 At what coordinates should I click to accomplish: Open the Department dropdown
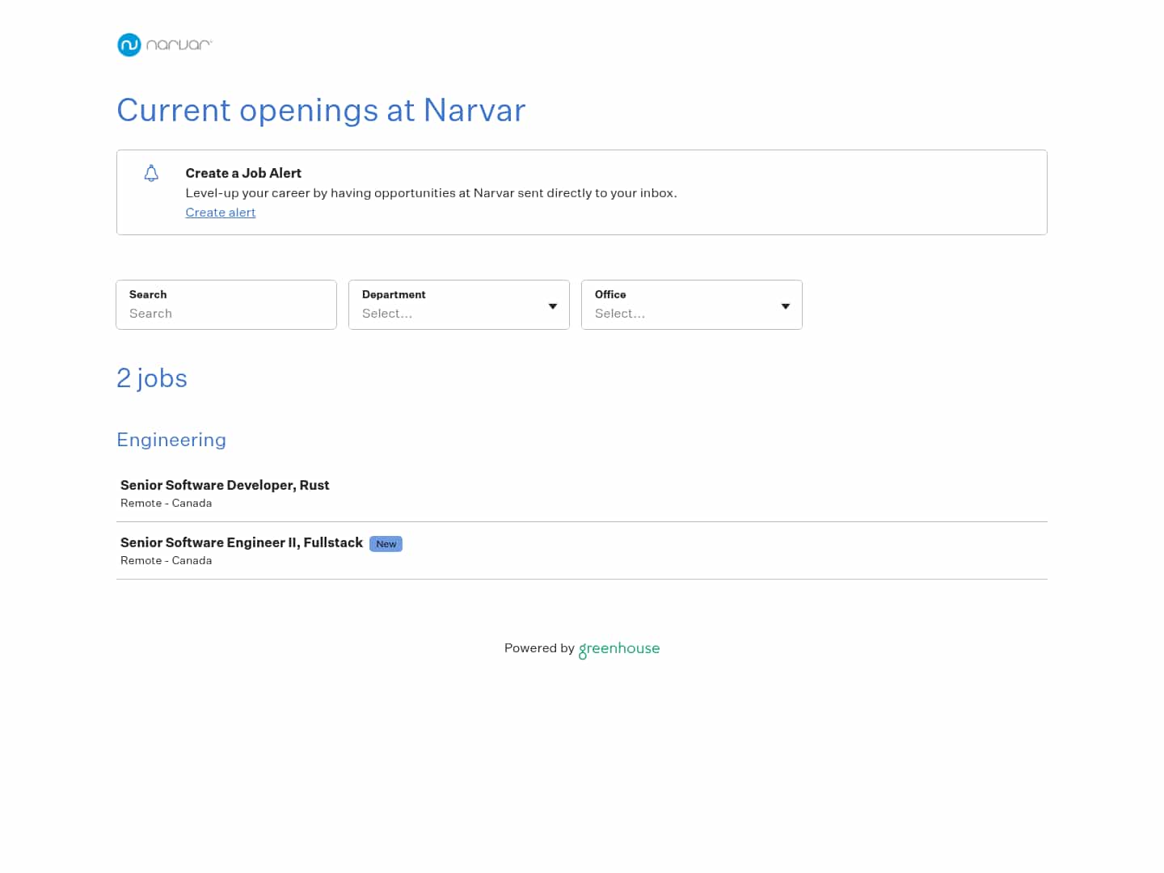pyautogui.click(x=459, y=305)
